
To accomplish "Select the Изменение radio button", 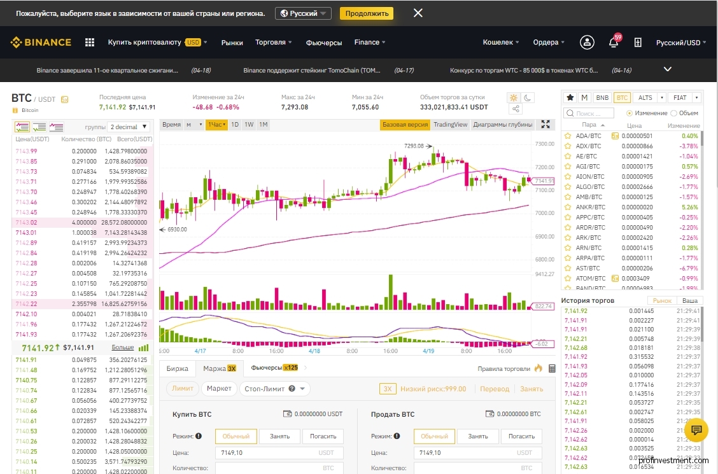I will coord(629,113).
